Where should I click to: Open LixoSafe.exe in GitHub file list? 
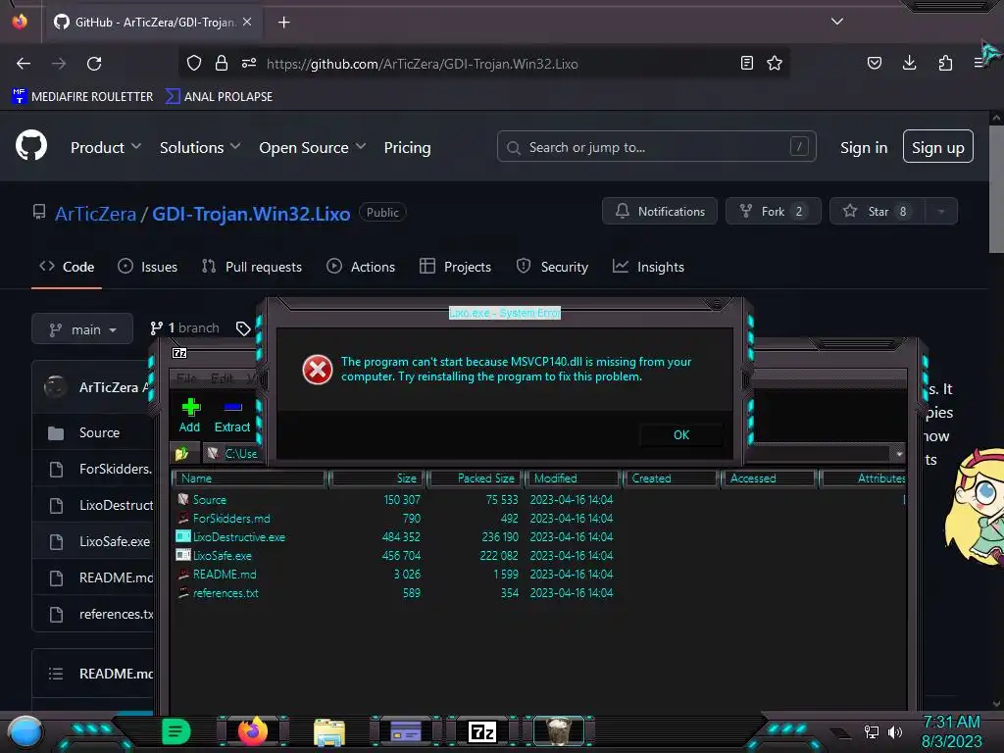coord(114,541)
